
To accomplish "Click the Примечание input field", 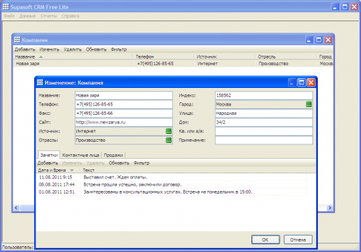I will click(264, 140).
